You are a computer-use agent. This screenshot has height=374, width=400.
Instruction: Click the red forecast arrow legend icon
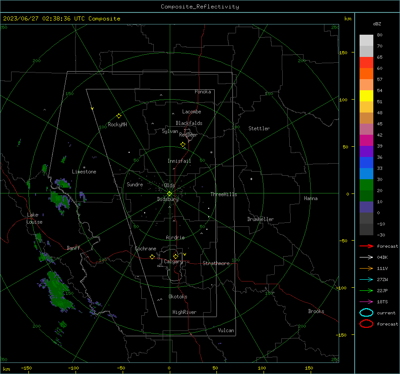click(366, 246)
